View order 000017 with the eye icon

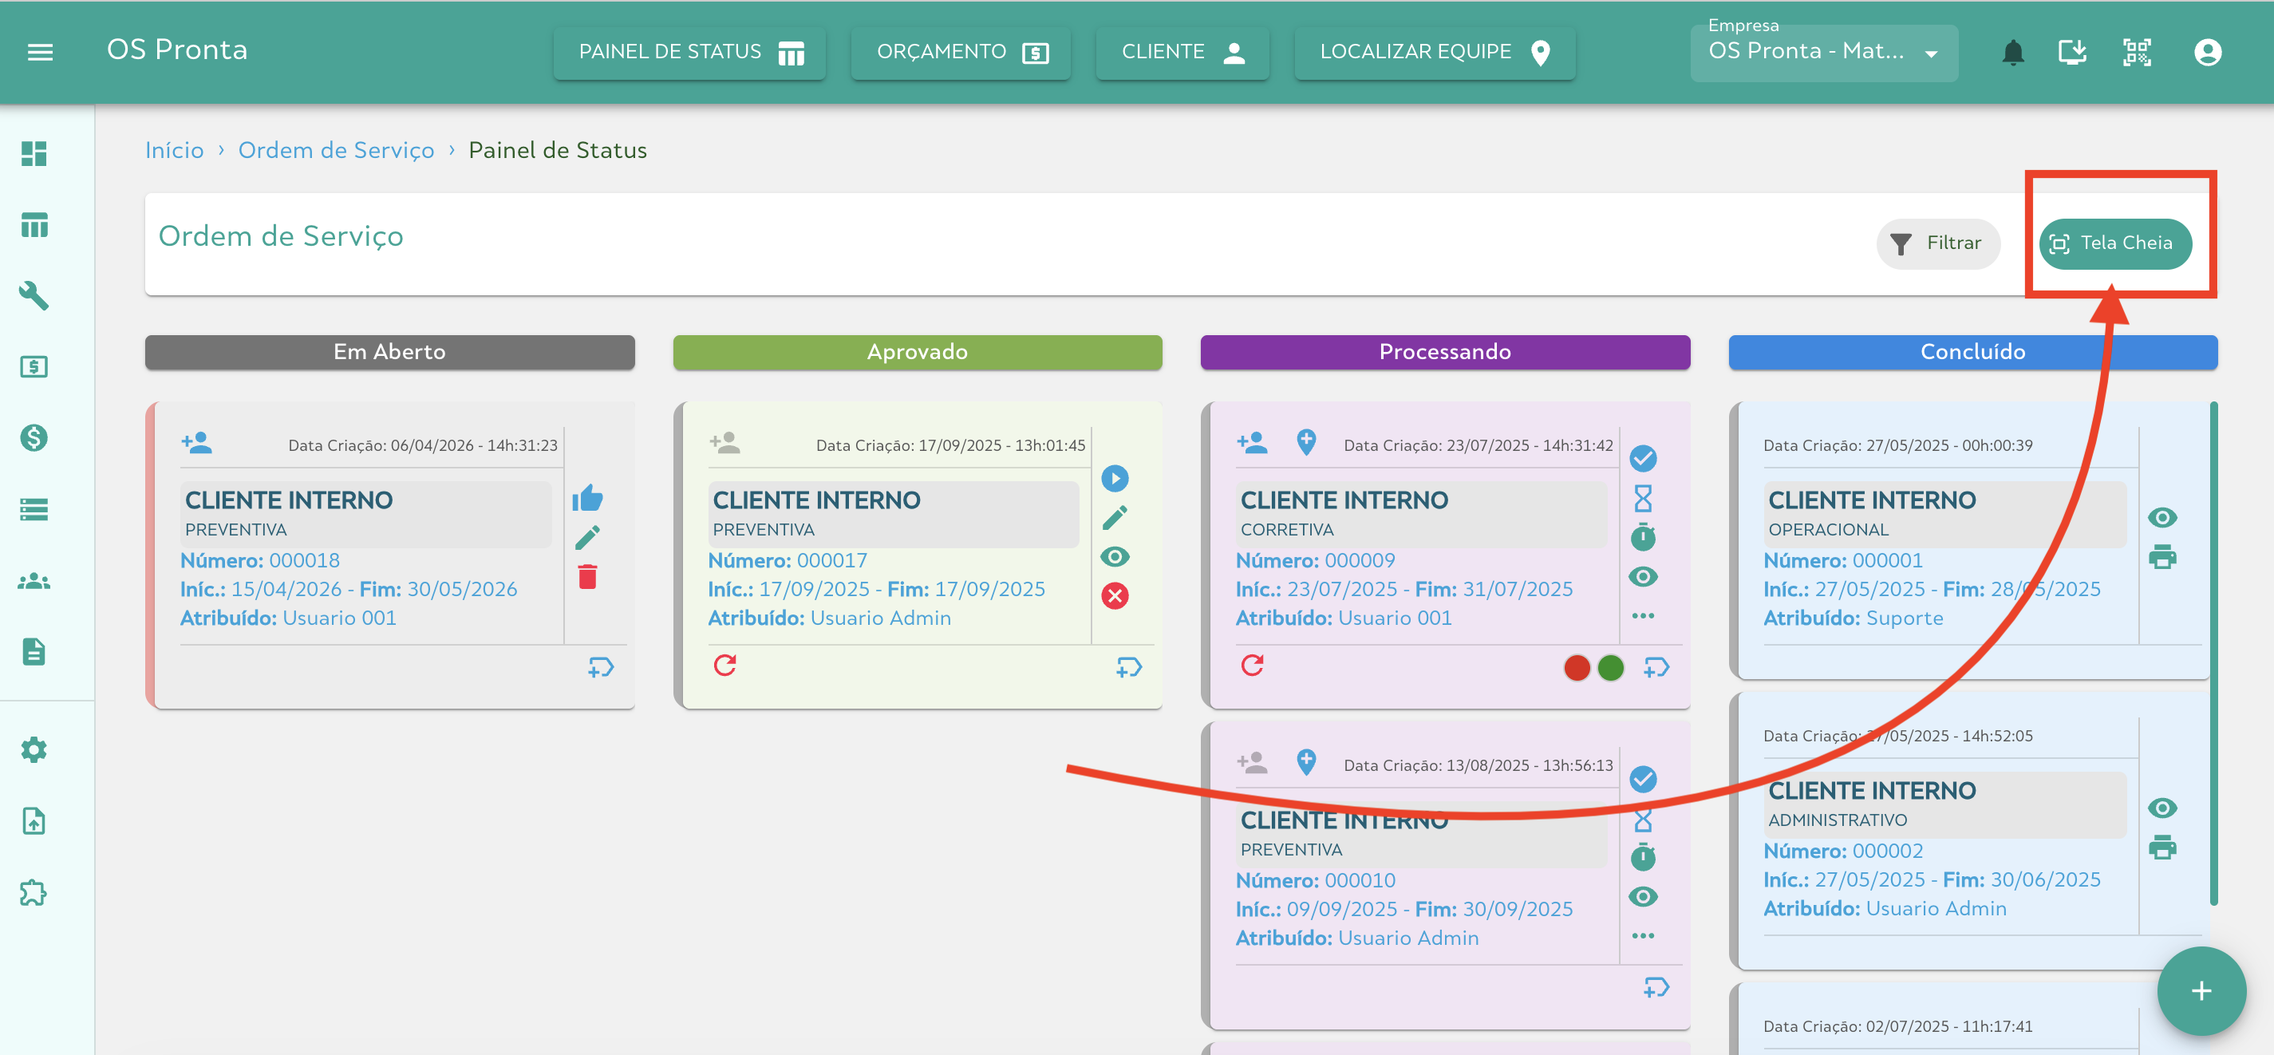(1114, 557)
